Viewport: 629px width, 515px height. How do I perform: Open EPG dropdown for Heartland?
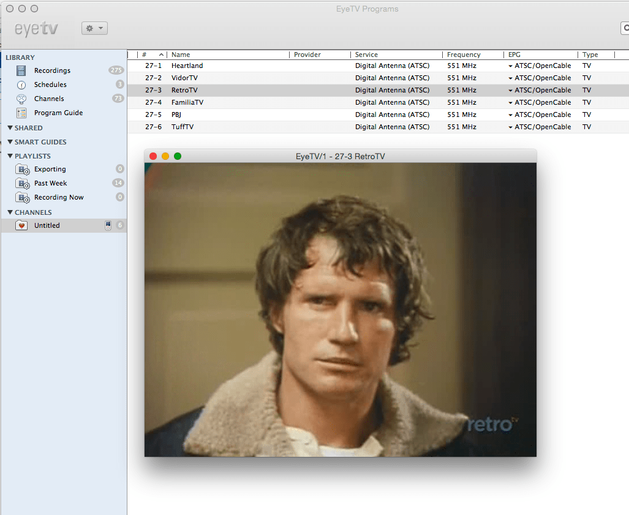point(510,66)
